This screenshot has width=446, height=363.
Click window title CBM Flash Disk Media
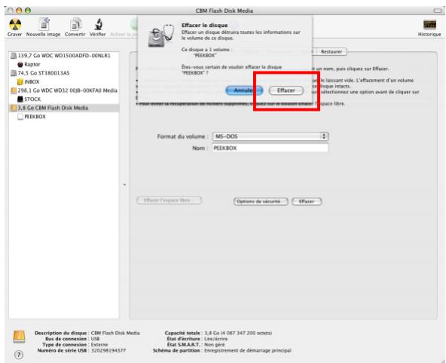coord(225,11)
